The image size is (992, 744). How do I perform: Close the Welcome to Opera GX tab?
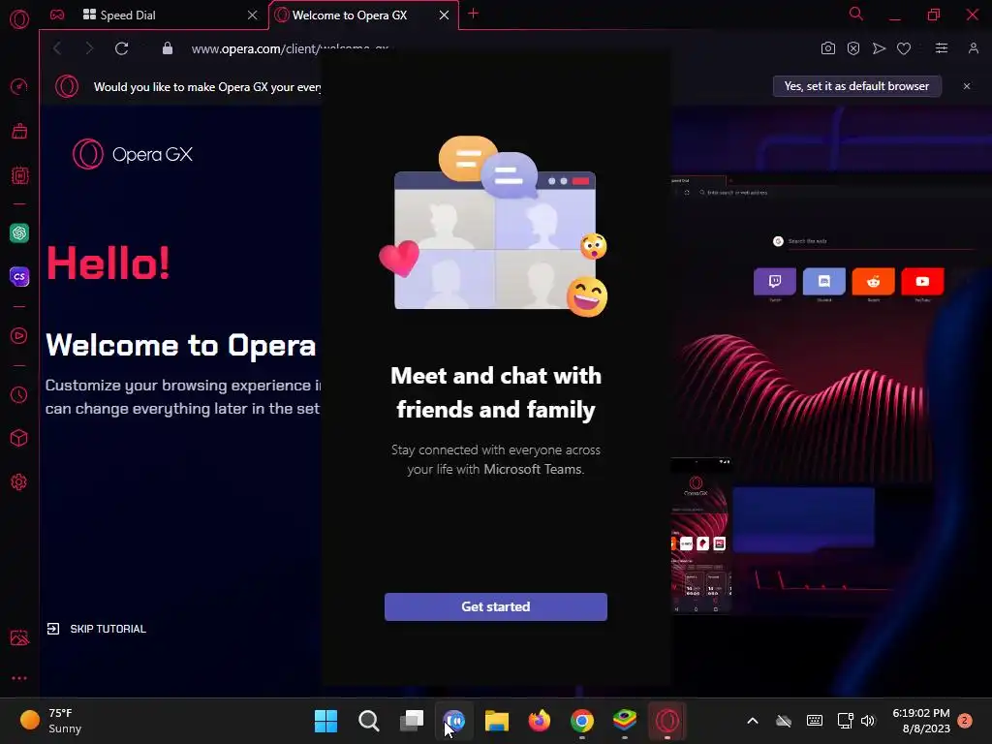coord(444,15)
